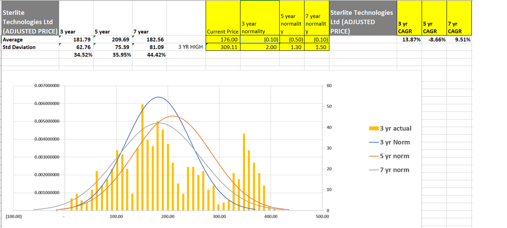The image size is (507, 228).
Task: Click the 400.00 horizontal axis label
Action: (x=271, y=216)
